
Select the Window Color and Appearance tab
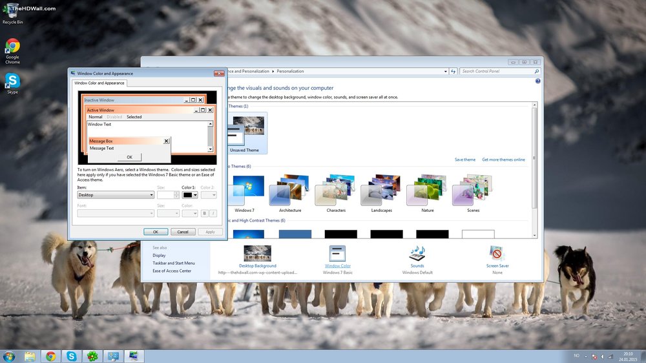[99, 83]
